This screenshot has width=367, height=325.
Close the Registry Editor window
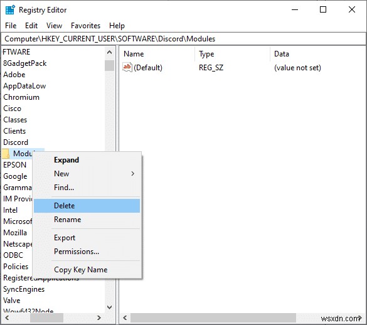point(352,10)
